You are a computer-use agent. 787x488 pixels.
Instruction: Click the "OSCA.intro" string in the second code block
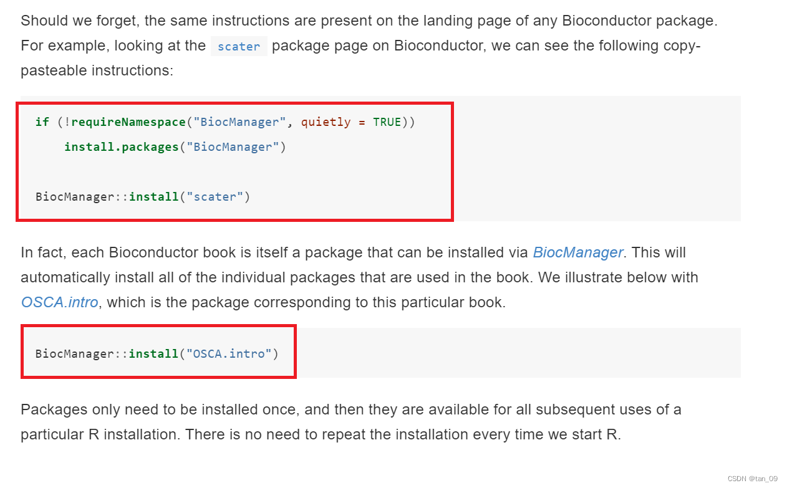(x=229, y=354)
